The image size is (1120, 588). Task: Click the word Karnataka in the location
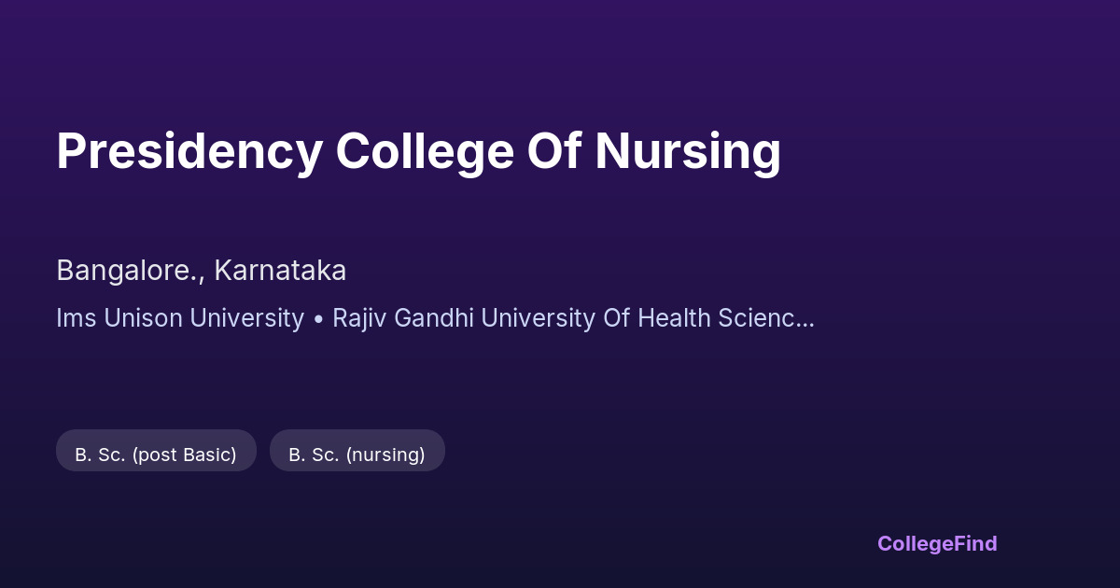coord(280,271)
